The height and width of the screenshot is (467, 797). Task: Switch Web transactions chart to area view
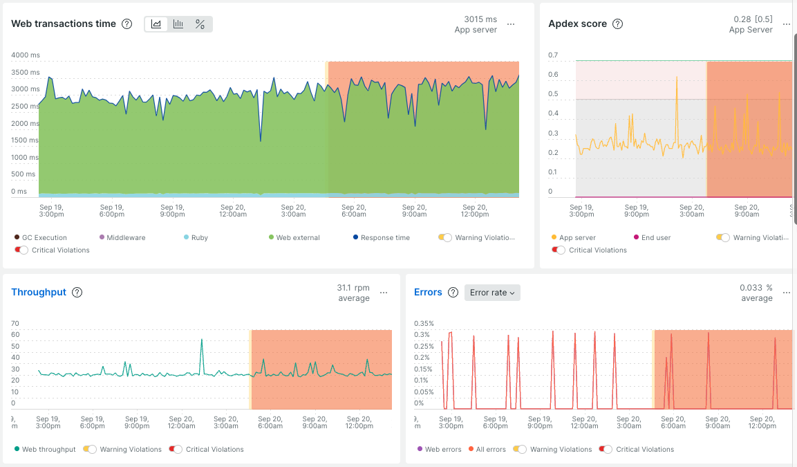(156, 24)
